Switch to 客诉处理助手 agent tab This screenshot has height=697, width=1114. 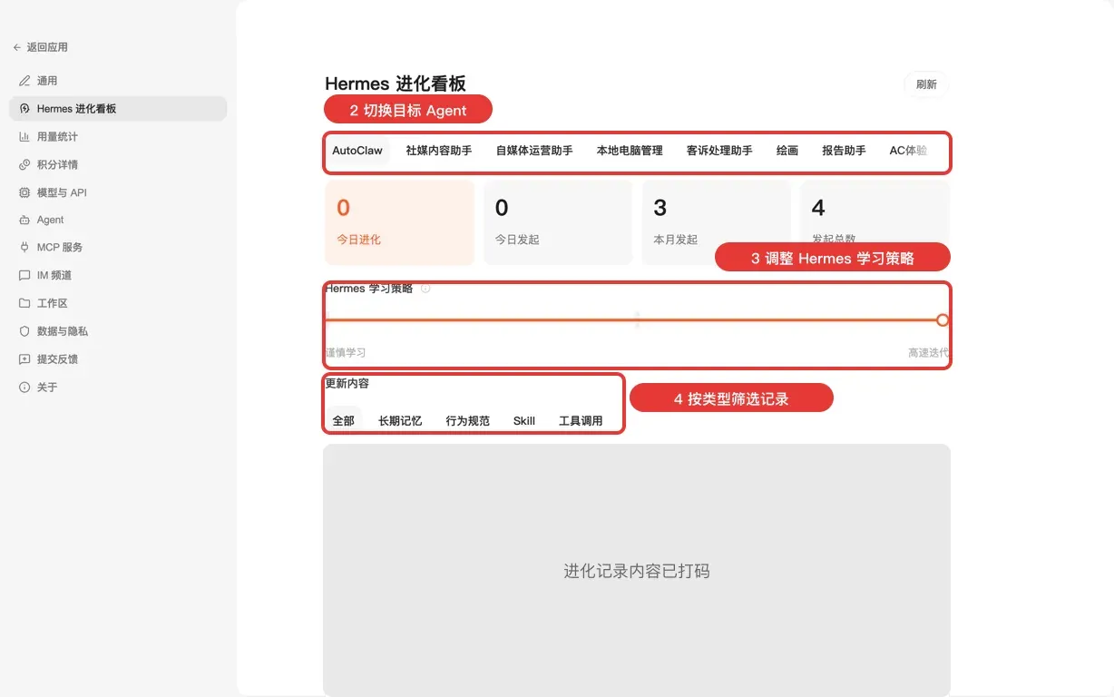click(719, 151)
